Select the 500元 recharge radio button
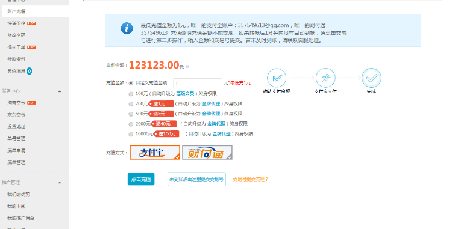Image resolution: width=452 pixels, height=229 pixels. (x=131, y=114)
